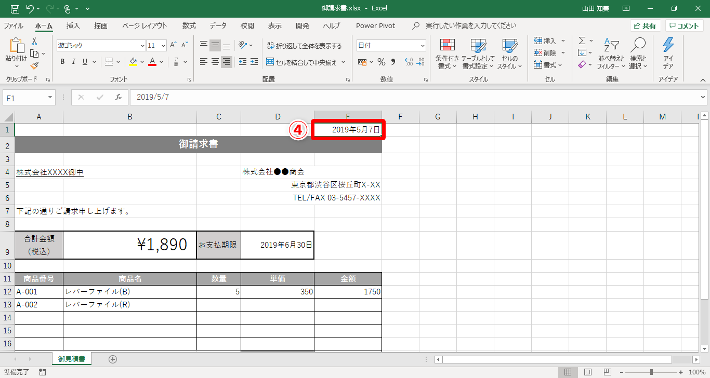Toggle top vertical alignment

[x=204, y=45]
